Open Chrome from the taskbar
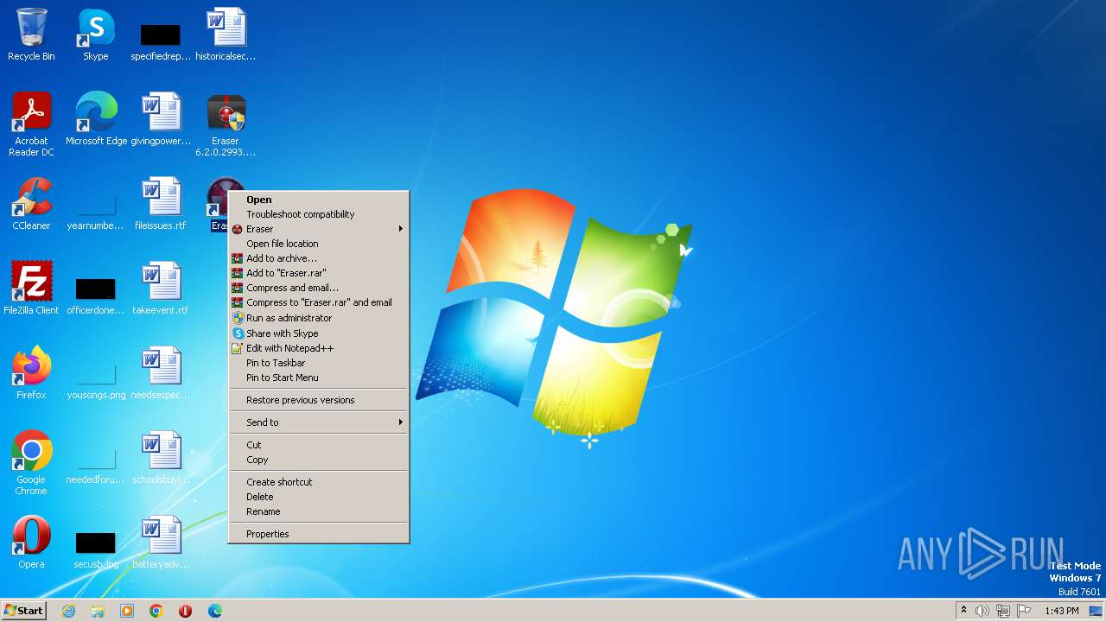The image size is (1106, 622). tap(156, 611)
